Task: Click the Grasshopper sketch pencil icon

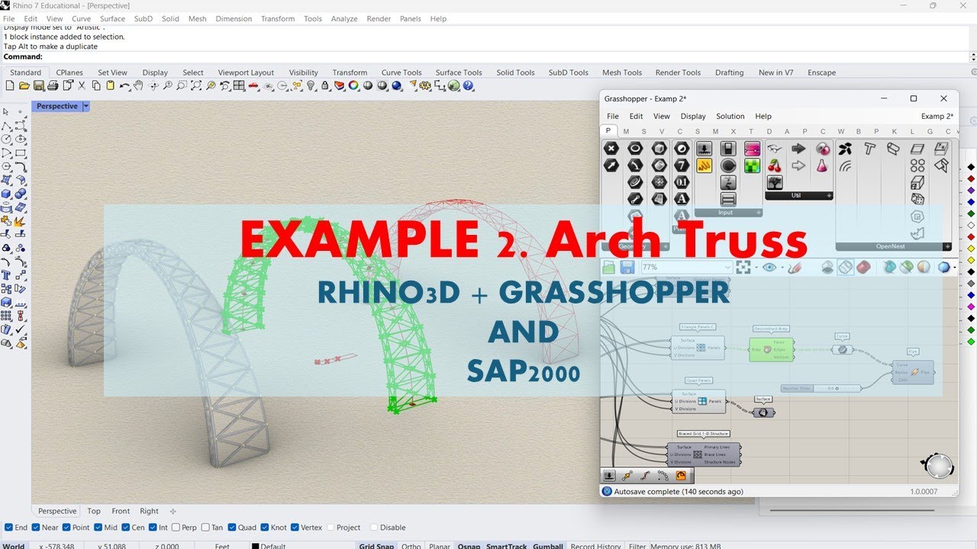Action: pyautogui.click(x=795, y=267)
